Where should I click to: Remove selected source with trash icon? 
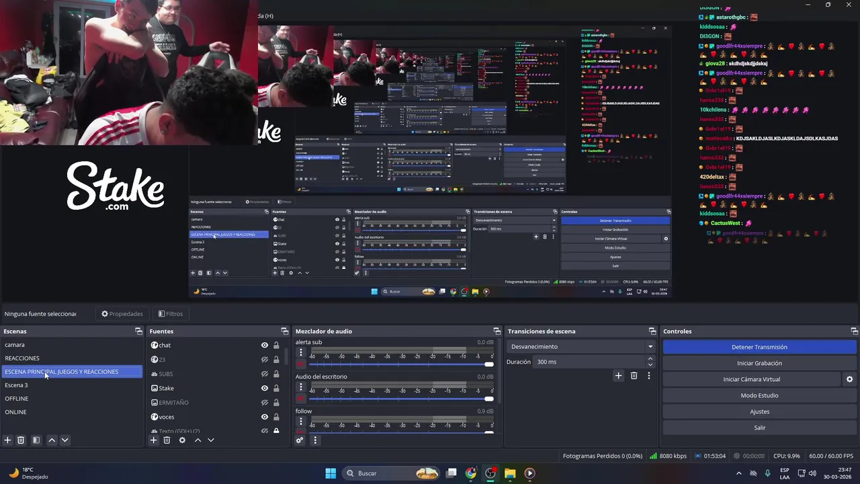pyautogui.click(x=167, y=440)
